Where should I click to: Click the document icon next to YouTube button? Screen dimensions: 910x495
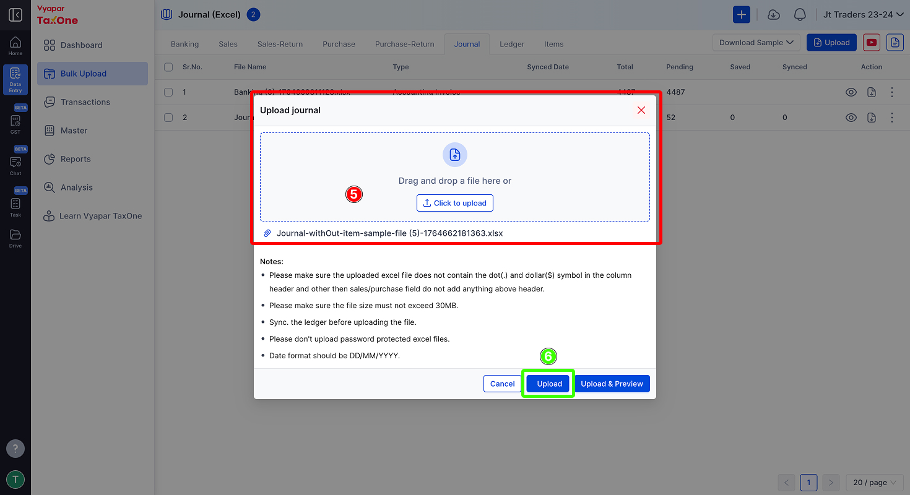click(895, 43)
